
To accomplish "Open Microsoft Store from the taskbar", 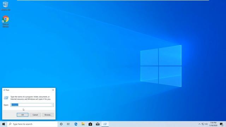I will (x=90, y=124).
